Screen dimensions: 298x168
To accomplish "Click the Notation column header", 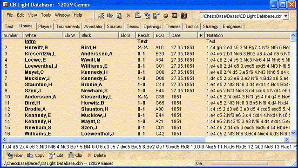I will coord(247,35).
